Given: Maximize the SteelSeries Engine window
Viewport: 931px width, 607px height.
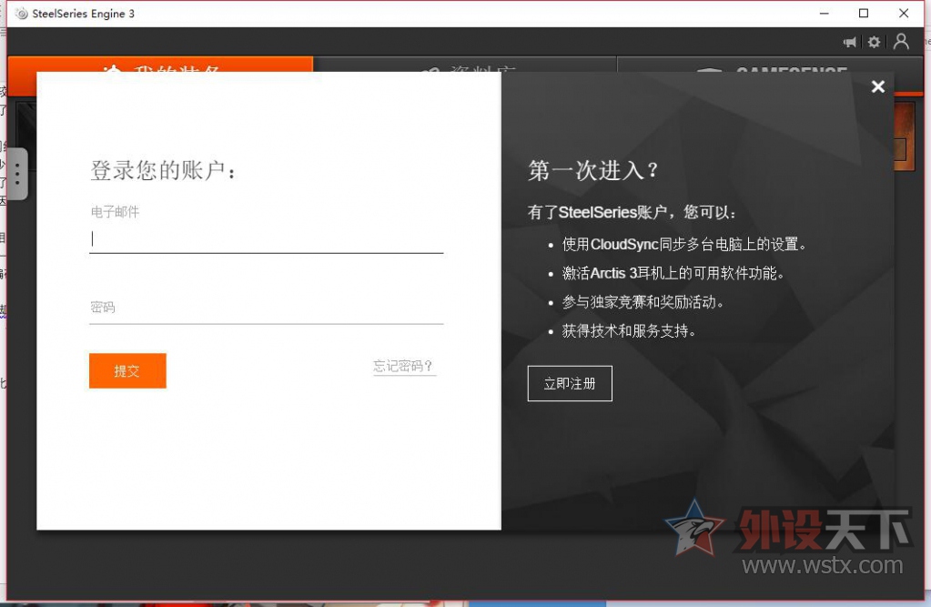Looking at the screenshot, I should click(864, 13).
